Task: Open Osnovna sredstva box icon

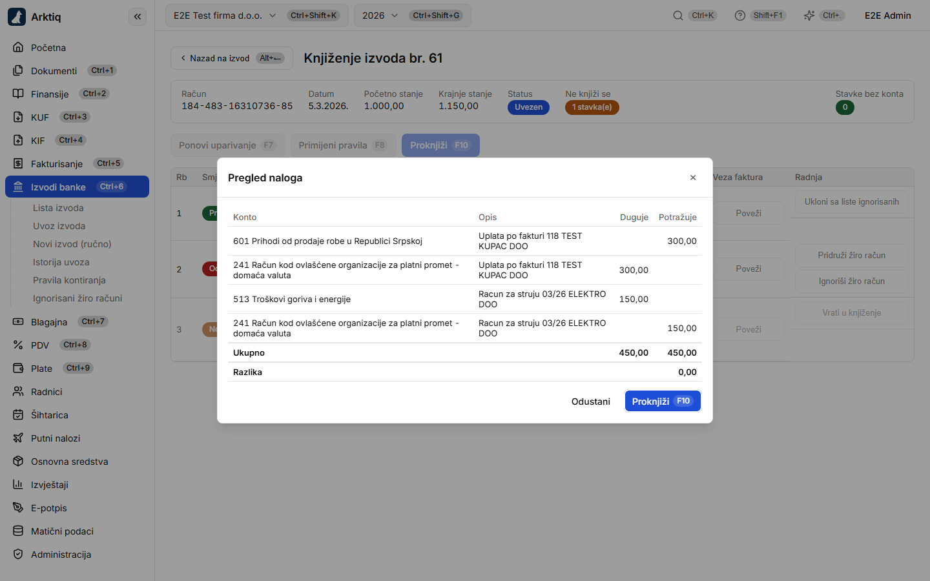Action: [18, 461]
